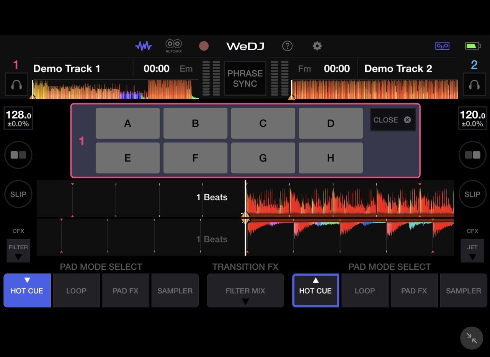The image size is (490, 357).
Task: Click the DJ controller connection icon
Action: point(442,46)
